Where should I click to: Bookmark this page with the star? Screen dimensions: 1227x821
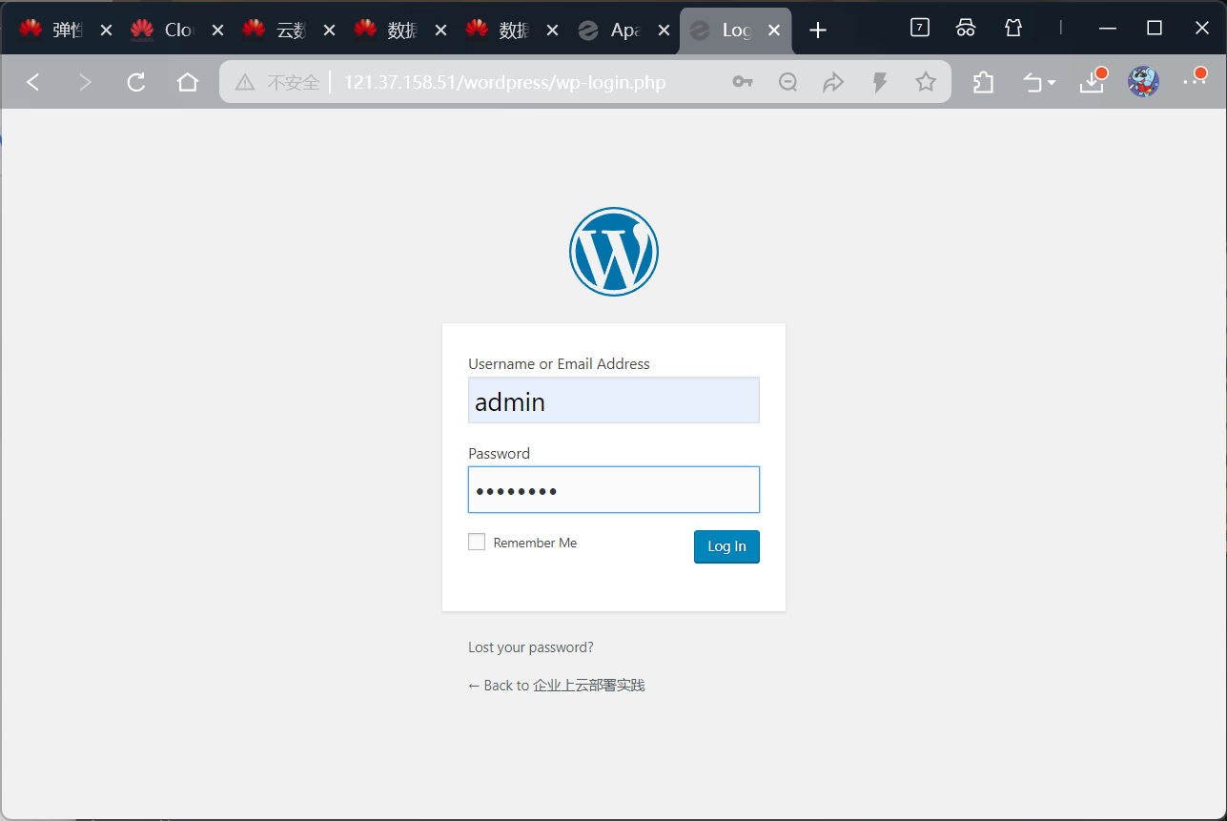point(926,83)
